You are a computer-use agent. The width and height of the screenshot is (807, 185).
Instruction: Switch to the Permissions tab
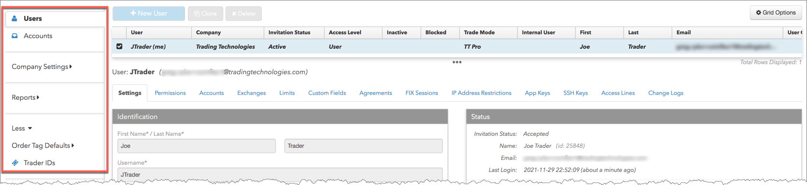(x=170, y=93)
